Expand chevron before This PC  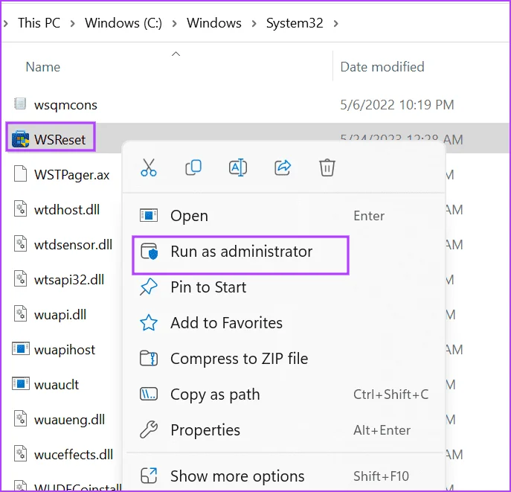click(x=6, y=24)
